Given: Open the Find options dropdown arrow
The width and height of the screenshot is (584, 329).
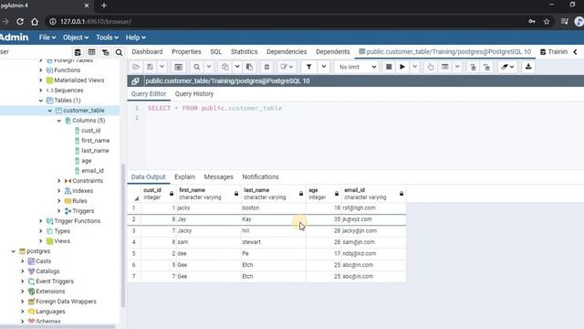Looking at the screenshot, I should coord(209,67).
